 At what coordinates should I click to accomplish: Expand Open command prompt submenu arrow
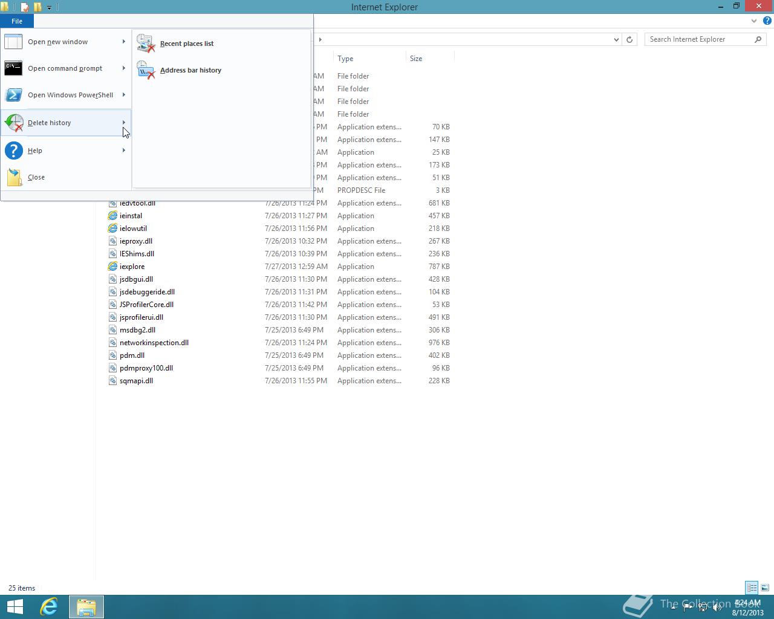click(124, 68)
